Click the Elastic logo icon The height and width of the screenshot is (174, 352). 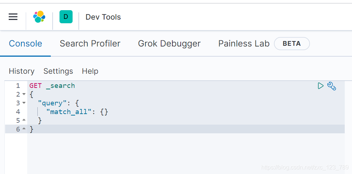[x=39, y=17]
